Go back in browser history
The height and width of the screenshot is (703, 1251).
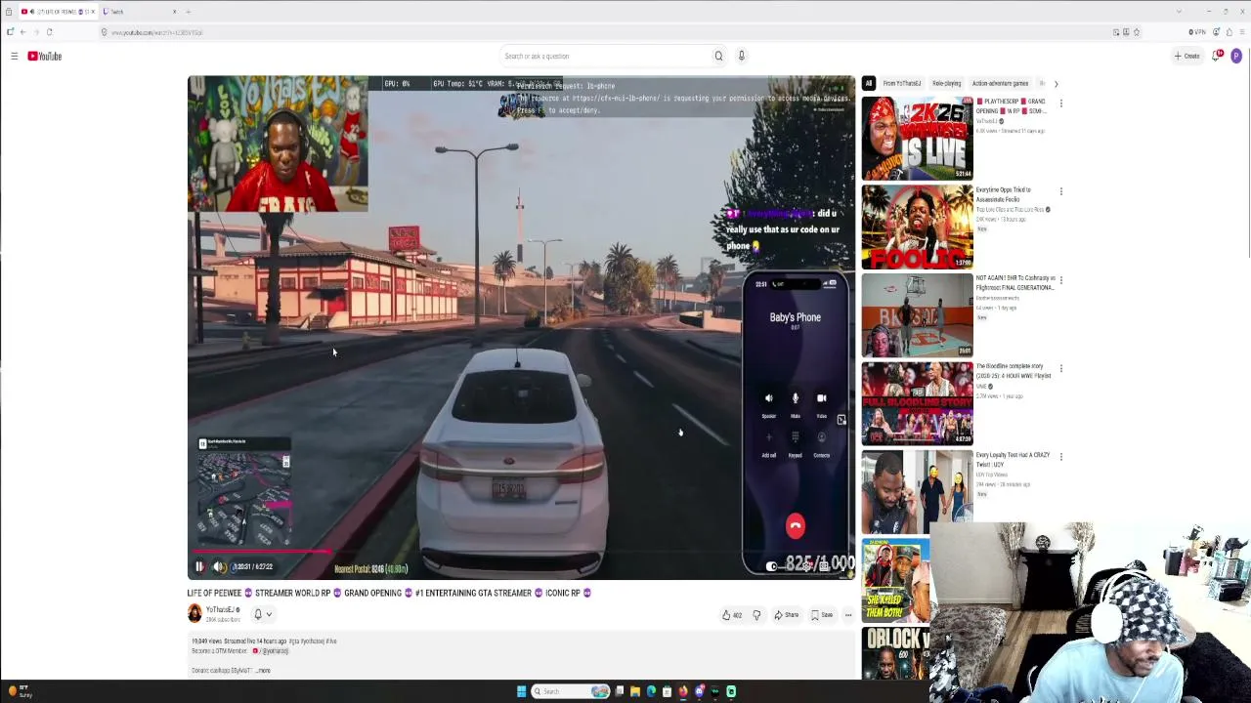(x=22, y=32)
